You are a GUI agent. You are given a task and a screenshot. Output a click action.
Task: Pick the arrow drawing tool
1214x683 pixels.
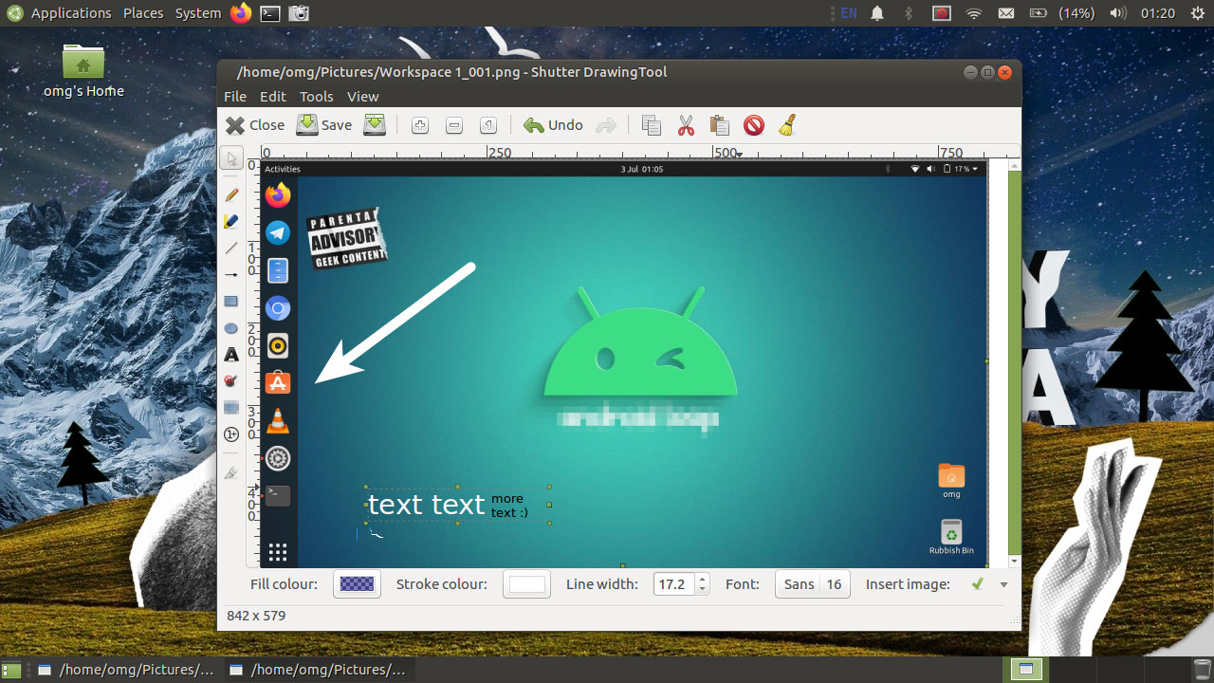pos(230,274)
